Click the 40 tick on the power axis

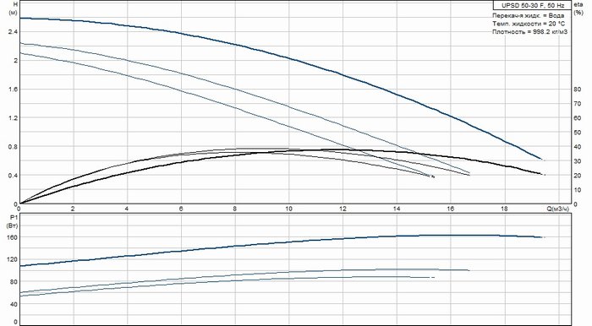click(14, 304)
